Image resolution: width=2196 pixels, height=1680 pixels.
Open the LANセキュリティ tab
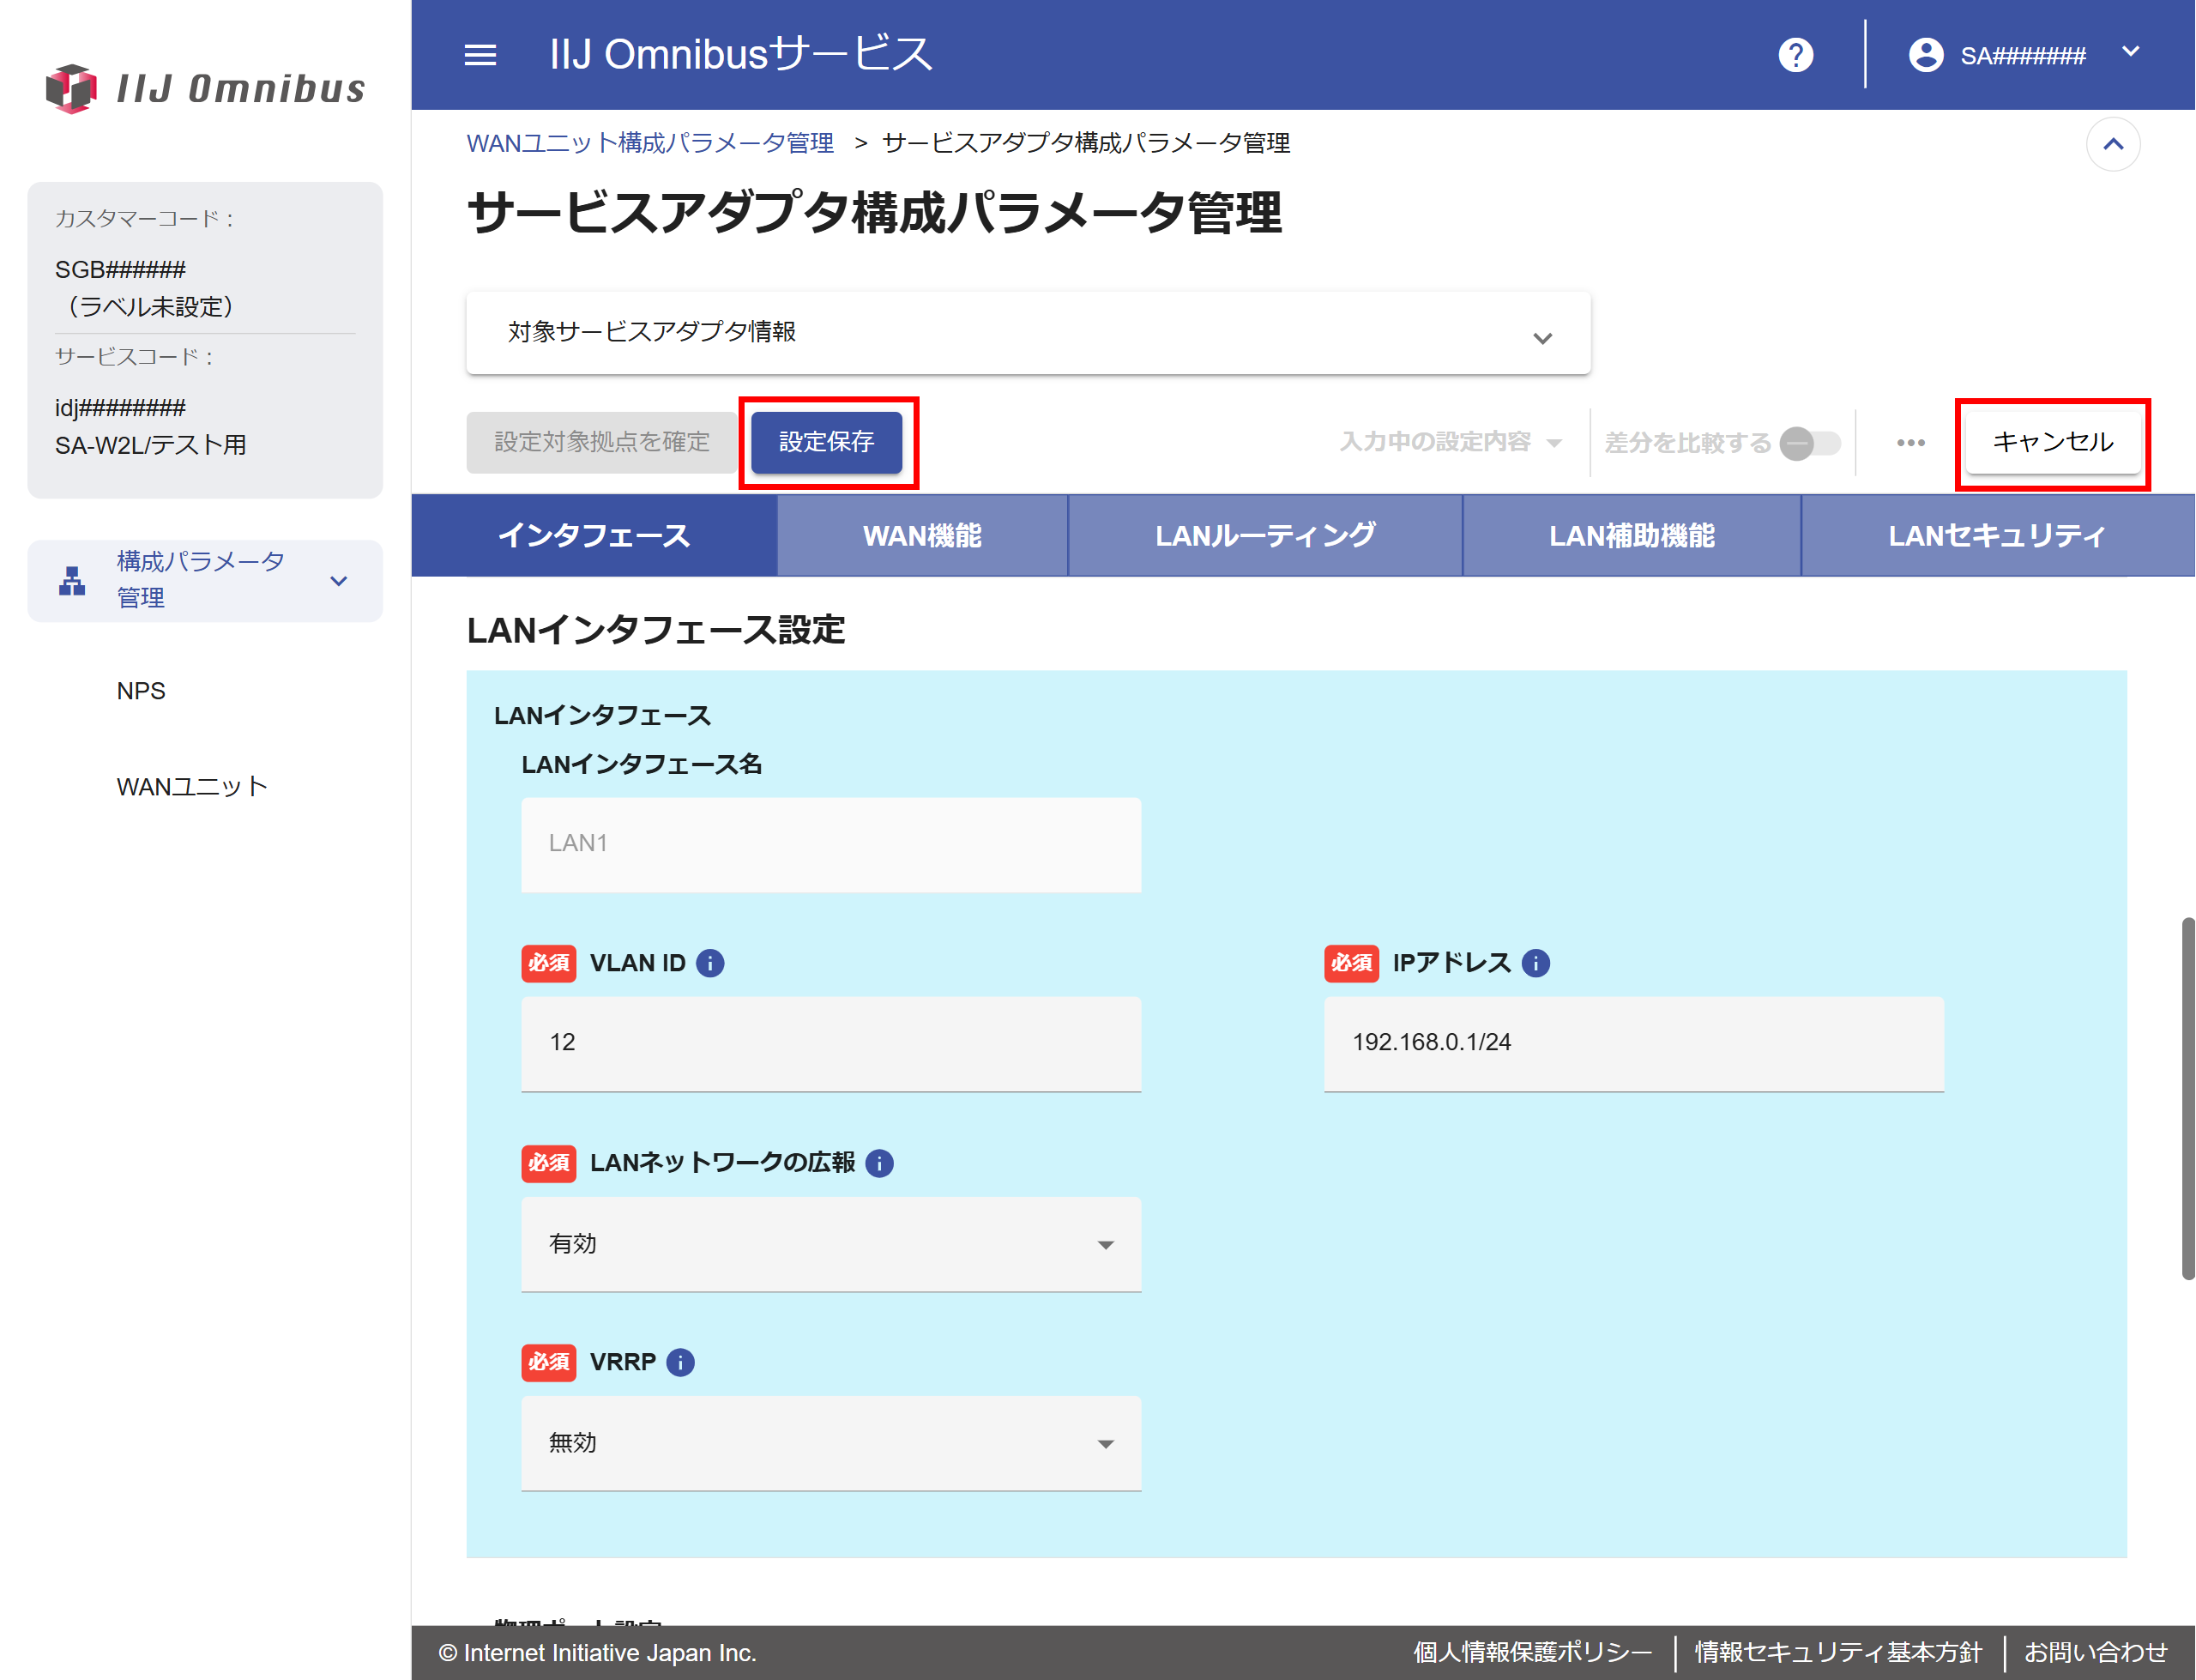1997,536
